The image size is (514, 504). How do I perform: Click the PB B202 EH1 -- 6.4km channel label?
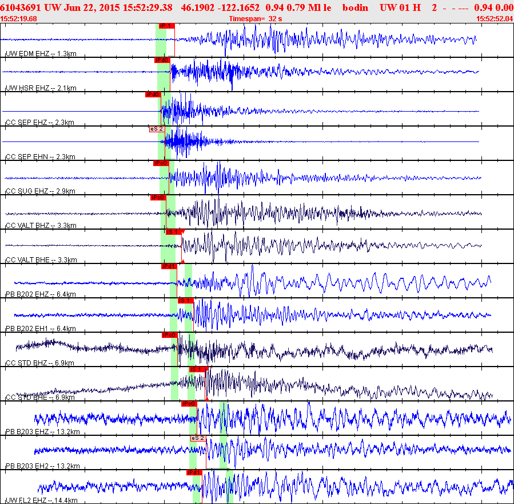click(x=41, y=329)
